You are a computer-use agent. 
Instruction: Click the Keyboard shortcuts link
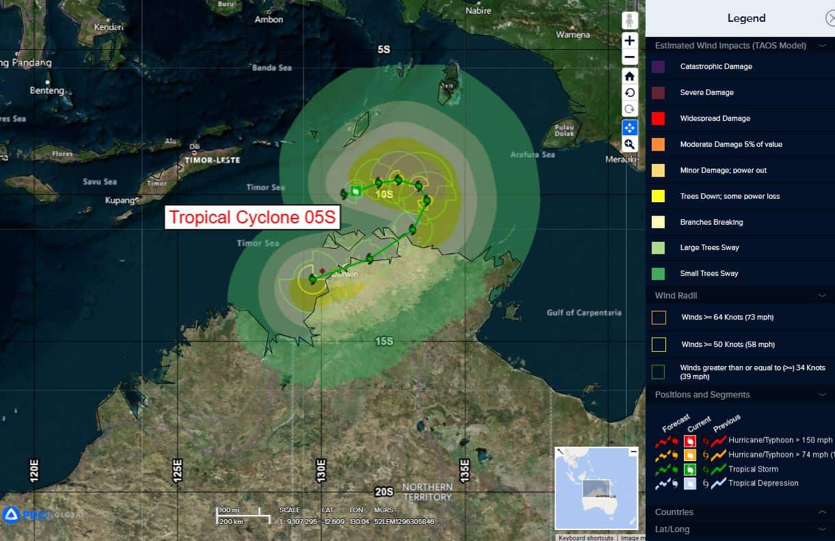point(585,538)
